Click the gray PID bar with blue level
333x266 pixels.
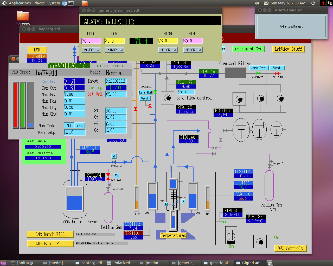point(30,105)
